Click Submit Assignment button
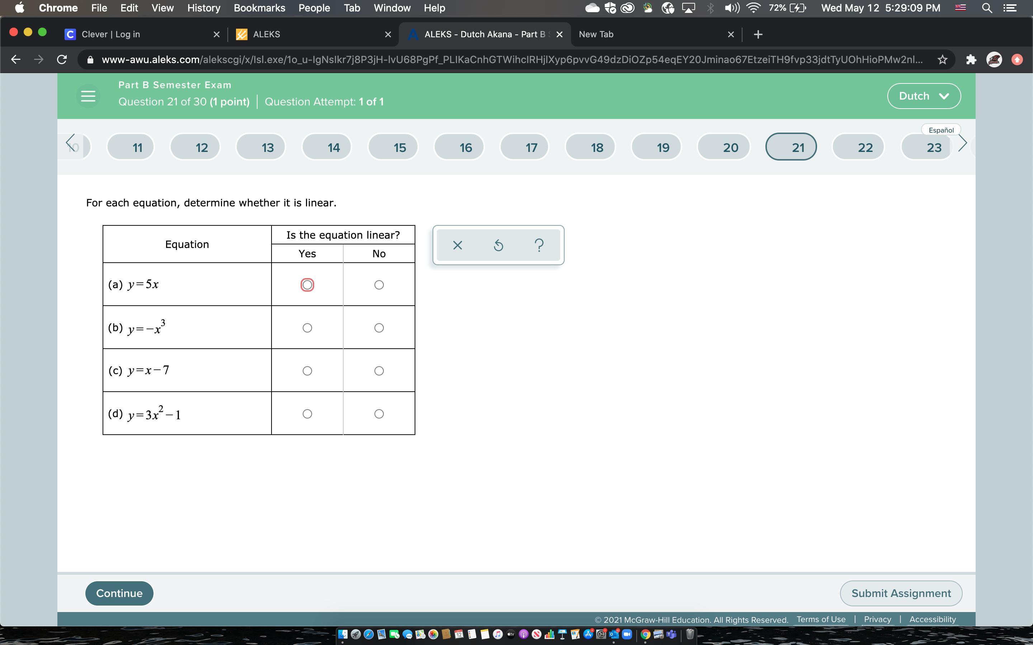The width and height of the screenshot is (1033, 645). [901, 593]
